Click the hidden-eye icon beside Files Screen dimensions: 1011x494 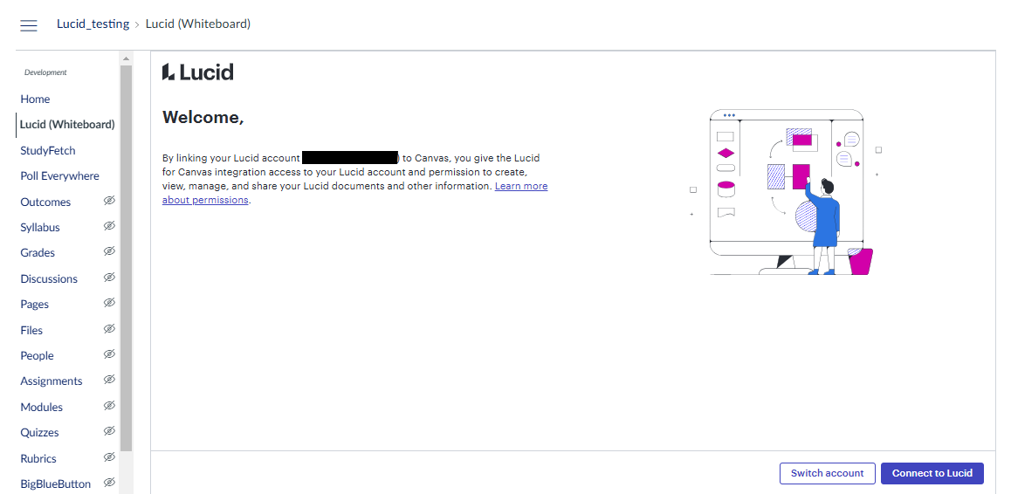(x=110, y=329)
